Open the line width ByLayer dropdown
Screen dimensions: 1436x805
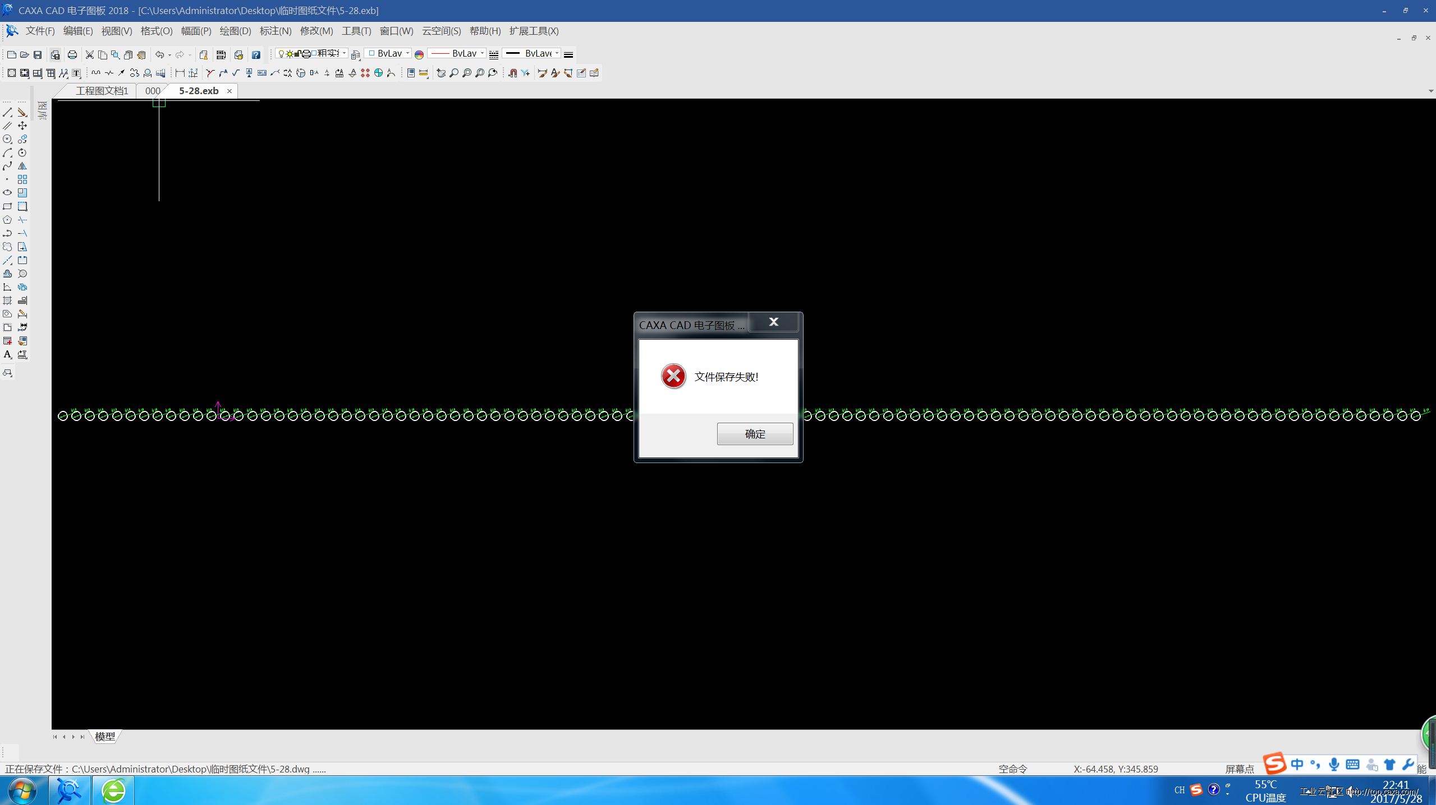pyautogui.click(x=557, y=53)
